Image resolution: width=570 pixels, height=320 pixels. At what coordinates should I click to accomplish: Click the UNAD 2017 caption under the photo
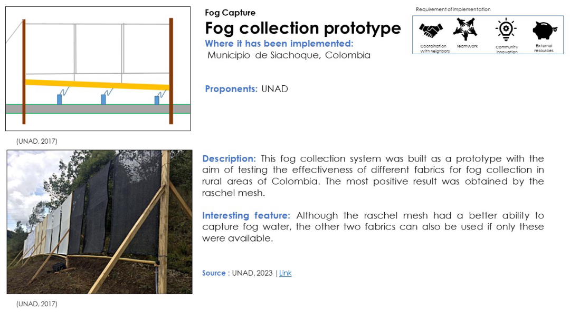37,304
